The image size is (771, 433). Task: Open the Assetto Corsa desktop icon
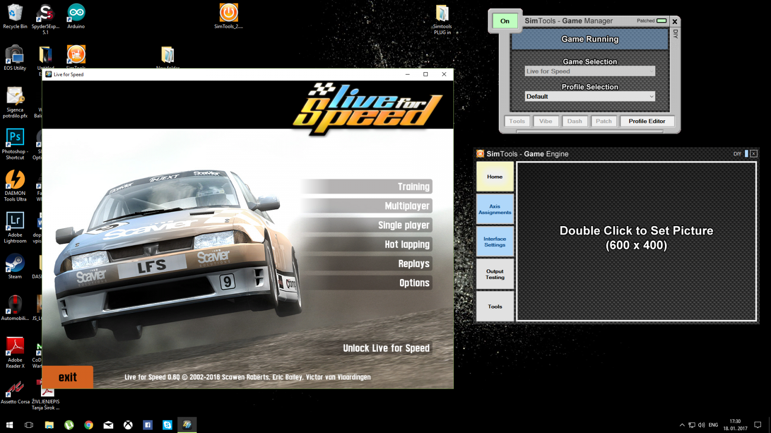pyautogui.click(x=15, y=392)
